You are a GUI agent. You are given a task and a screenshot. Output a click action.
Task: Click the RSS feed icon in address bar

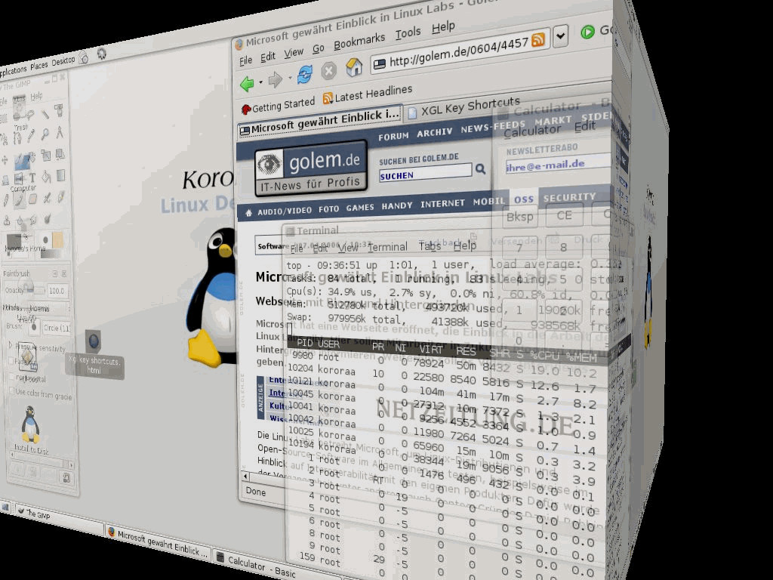click(x=537, y=39)
